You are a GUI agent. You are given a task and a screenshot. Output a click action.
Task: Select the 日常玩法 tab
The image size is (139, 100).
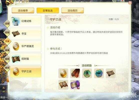pos(48,10)
